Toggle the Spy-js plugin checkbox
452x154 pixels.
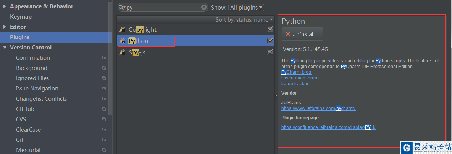click(x=270, y=52)
